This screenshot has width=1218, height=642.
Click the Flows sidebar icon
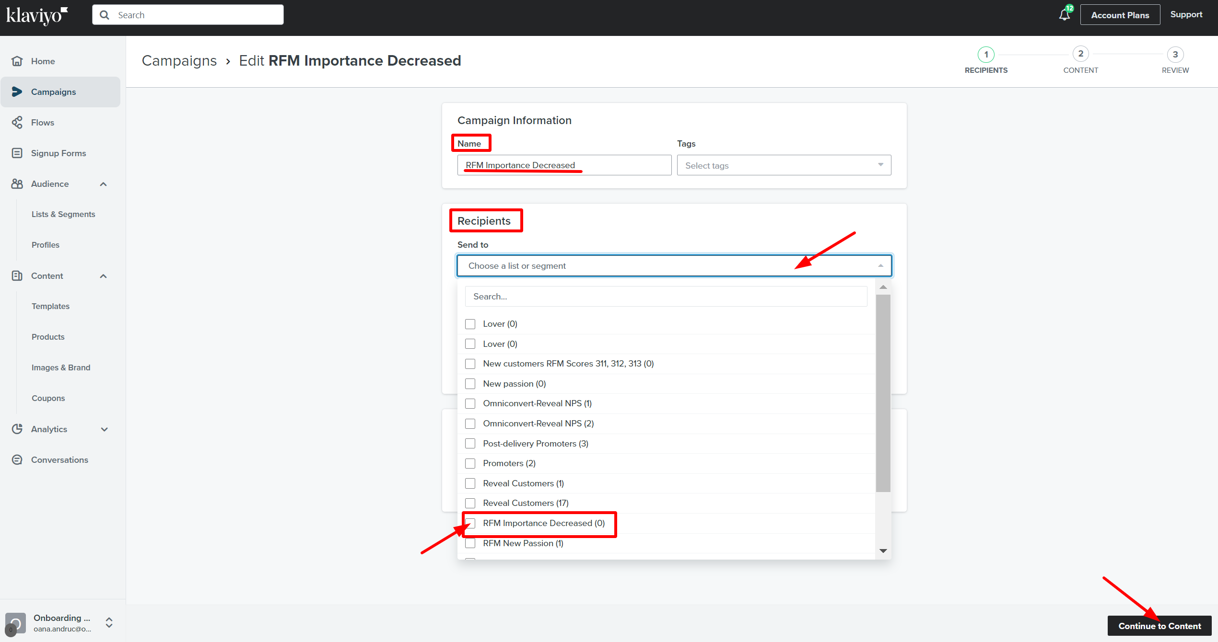click(x=17, y=123)
